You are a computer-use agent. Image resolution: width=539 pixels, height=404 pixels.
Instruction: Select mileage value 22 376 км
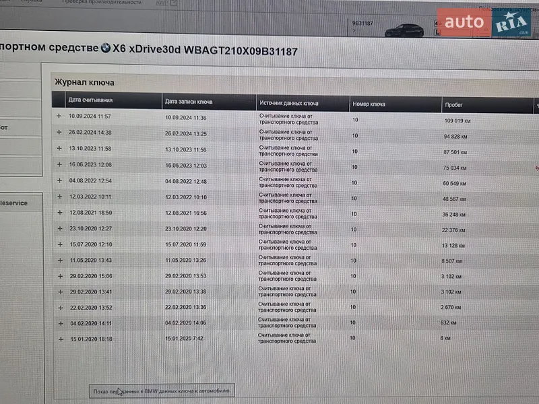453,230
